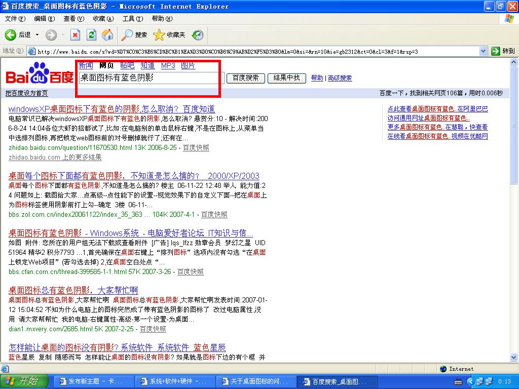Click taskbar window 百度搜索_桌面图...
This screenshot has height=389, width=519.
(x=337, y=382)
